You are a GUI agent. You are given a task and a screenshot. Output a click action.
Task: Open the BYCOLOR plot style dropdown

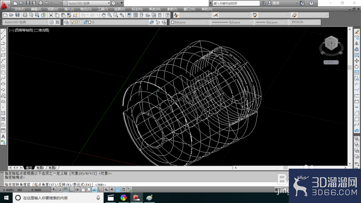point(305,22)
